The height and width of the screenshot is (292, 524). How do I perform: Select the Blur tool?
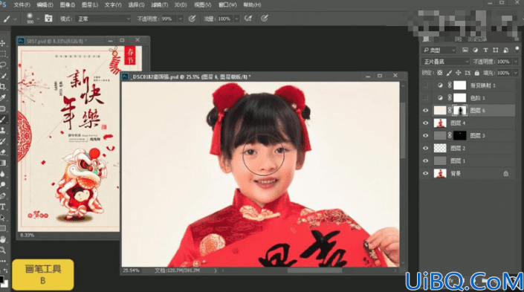click(3, 174)
